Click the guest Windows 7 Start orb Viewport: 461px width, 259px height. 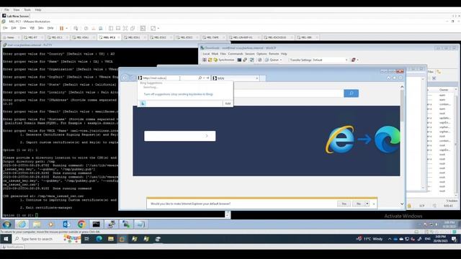pos(6,224)
